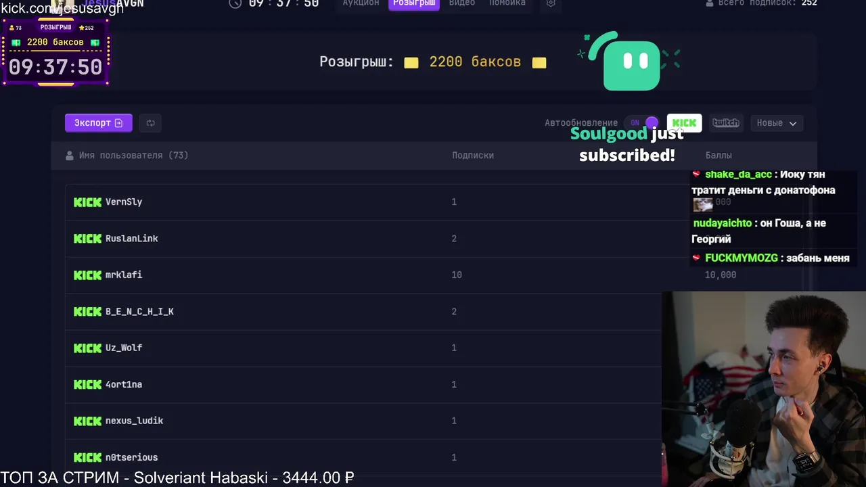The height and width of the screenshot is (487, 866).
Task: Select the Twitch platform filter
Action: (726, 123)
